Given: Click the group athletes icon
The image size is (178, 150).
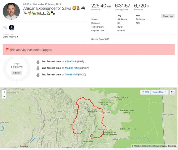Looking at the screenshot, I should [5, 28].
